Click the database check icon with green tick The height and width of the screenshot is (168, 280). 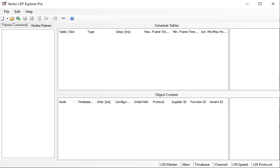click(18, 18)
